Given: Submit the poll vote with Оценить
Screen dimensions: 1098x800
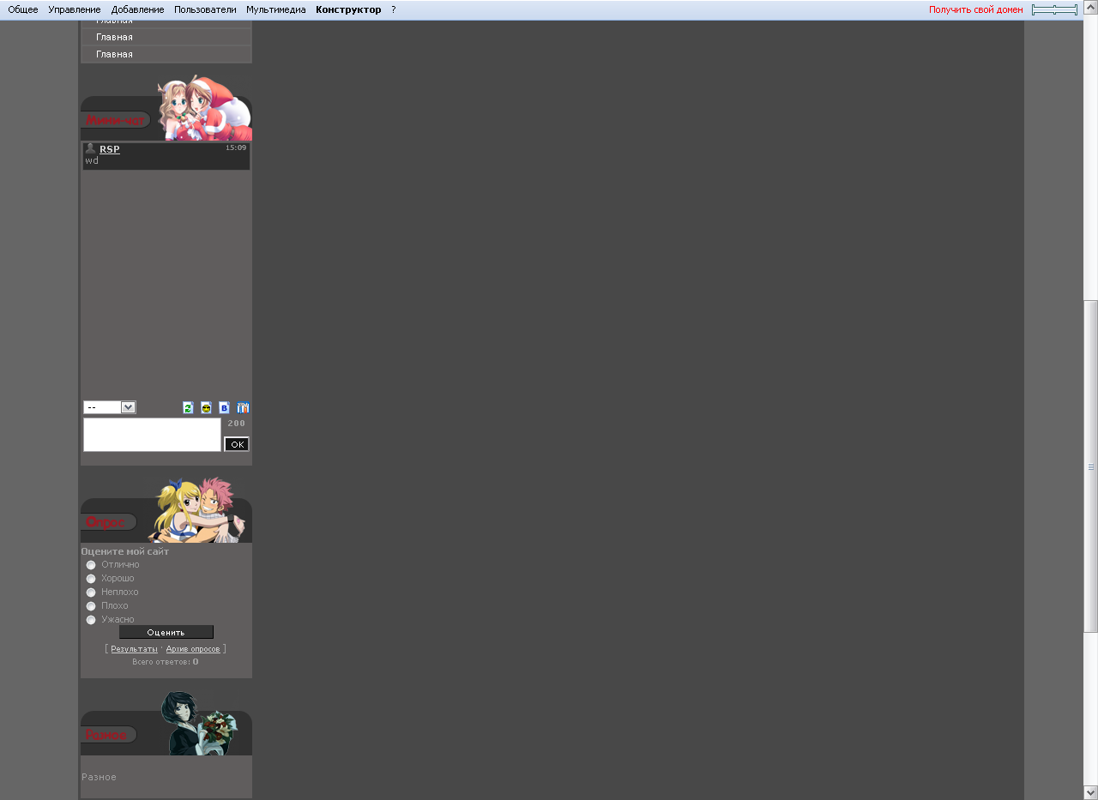Looking at the screenshot, I should pos(166,632).
